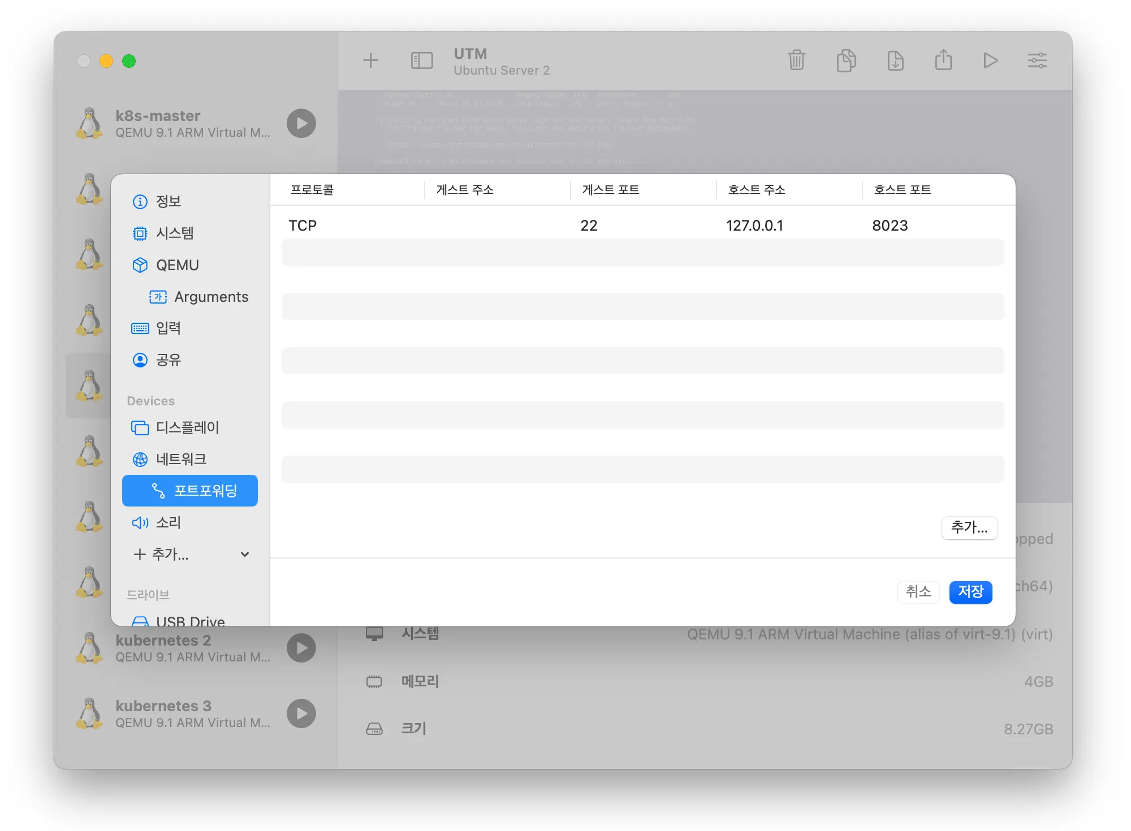Viewport: 1131px width, 831px height.
Task: Click the plus icon to create VM
Action: pyautogui.click(x=370, y=60)
